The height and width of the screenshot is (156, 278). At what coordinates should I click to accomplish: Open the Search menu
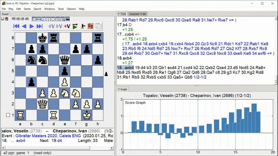click(37, 9)
